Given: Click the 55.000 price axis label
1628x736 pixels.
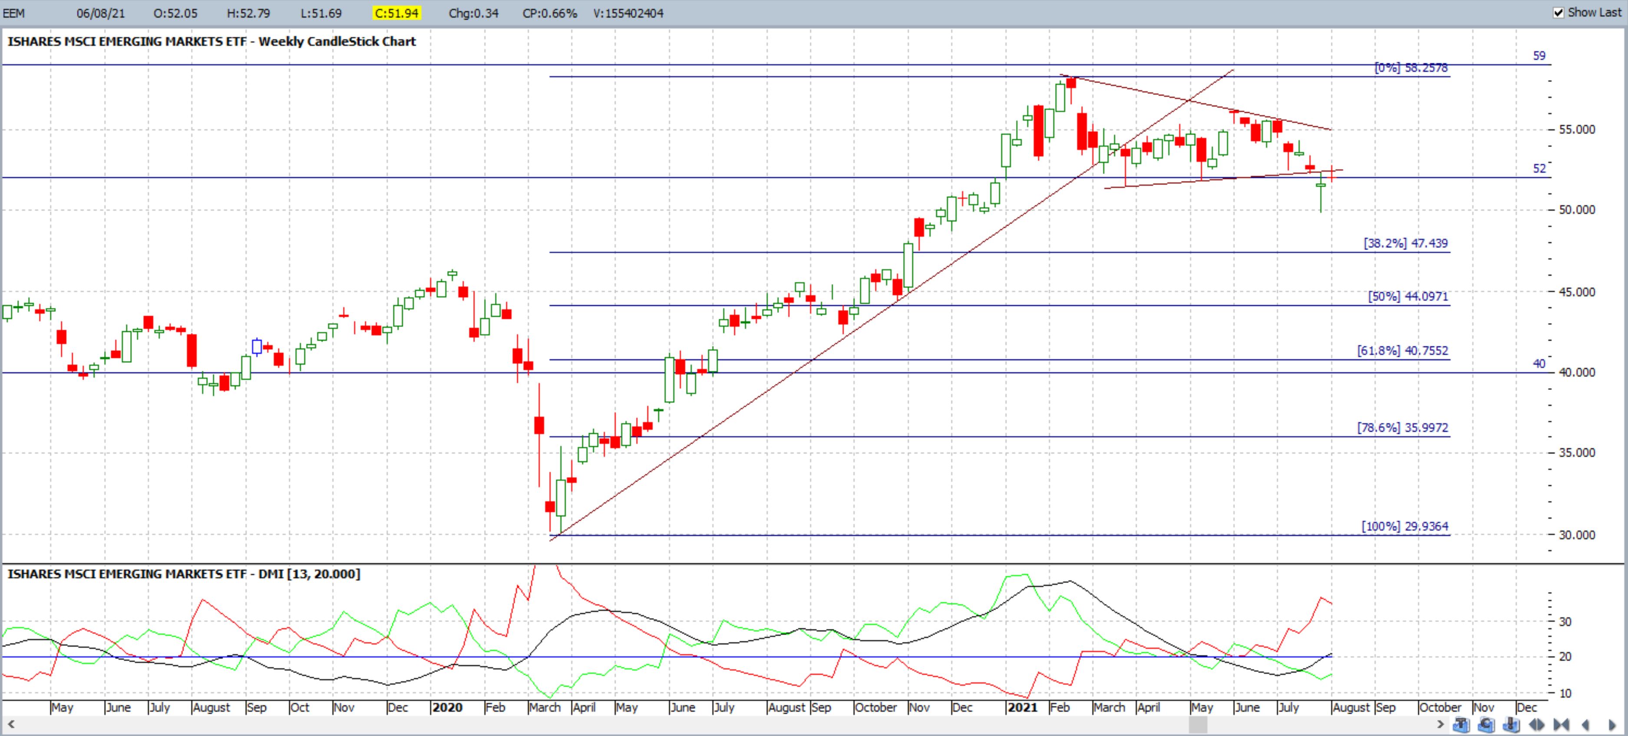Looking at the screenshot, I should (x=1577, y=129).
